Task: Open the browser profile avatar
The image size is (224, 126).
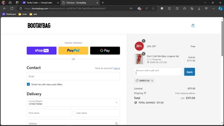Action: pyautogui.click(x=4, y=2)
